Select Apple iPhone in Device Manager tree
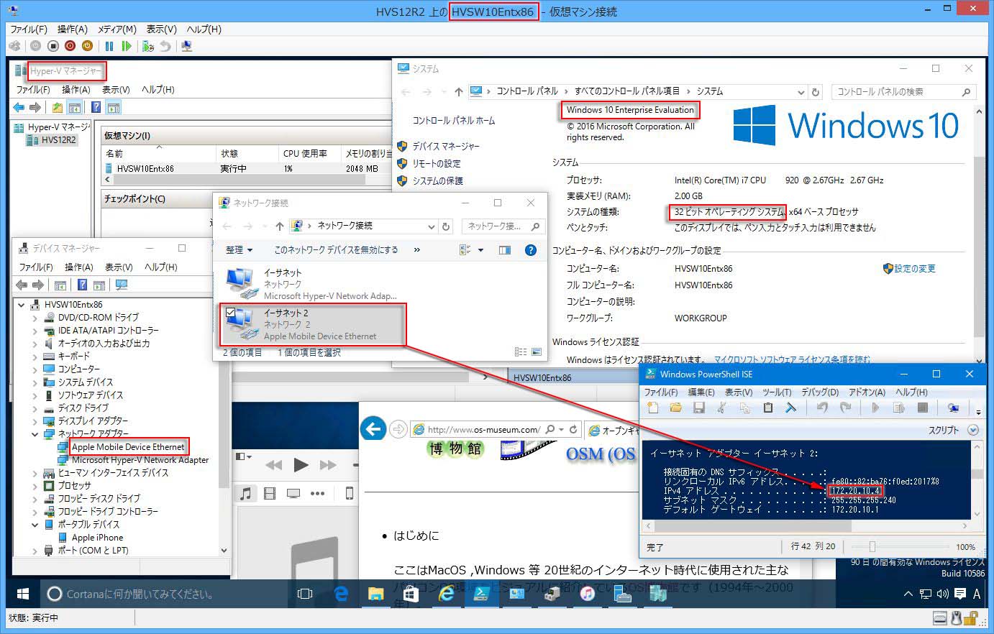This screenshot has height=634, width=994. 97,538
